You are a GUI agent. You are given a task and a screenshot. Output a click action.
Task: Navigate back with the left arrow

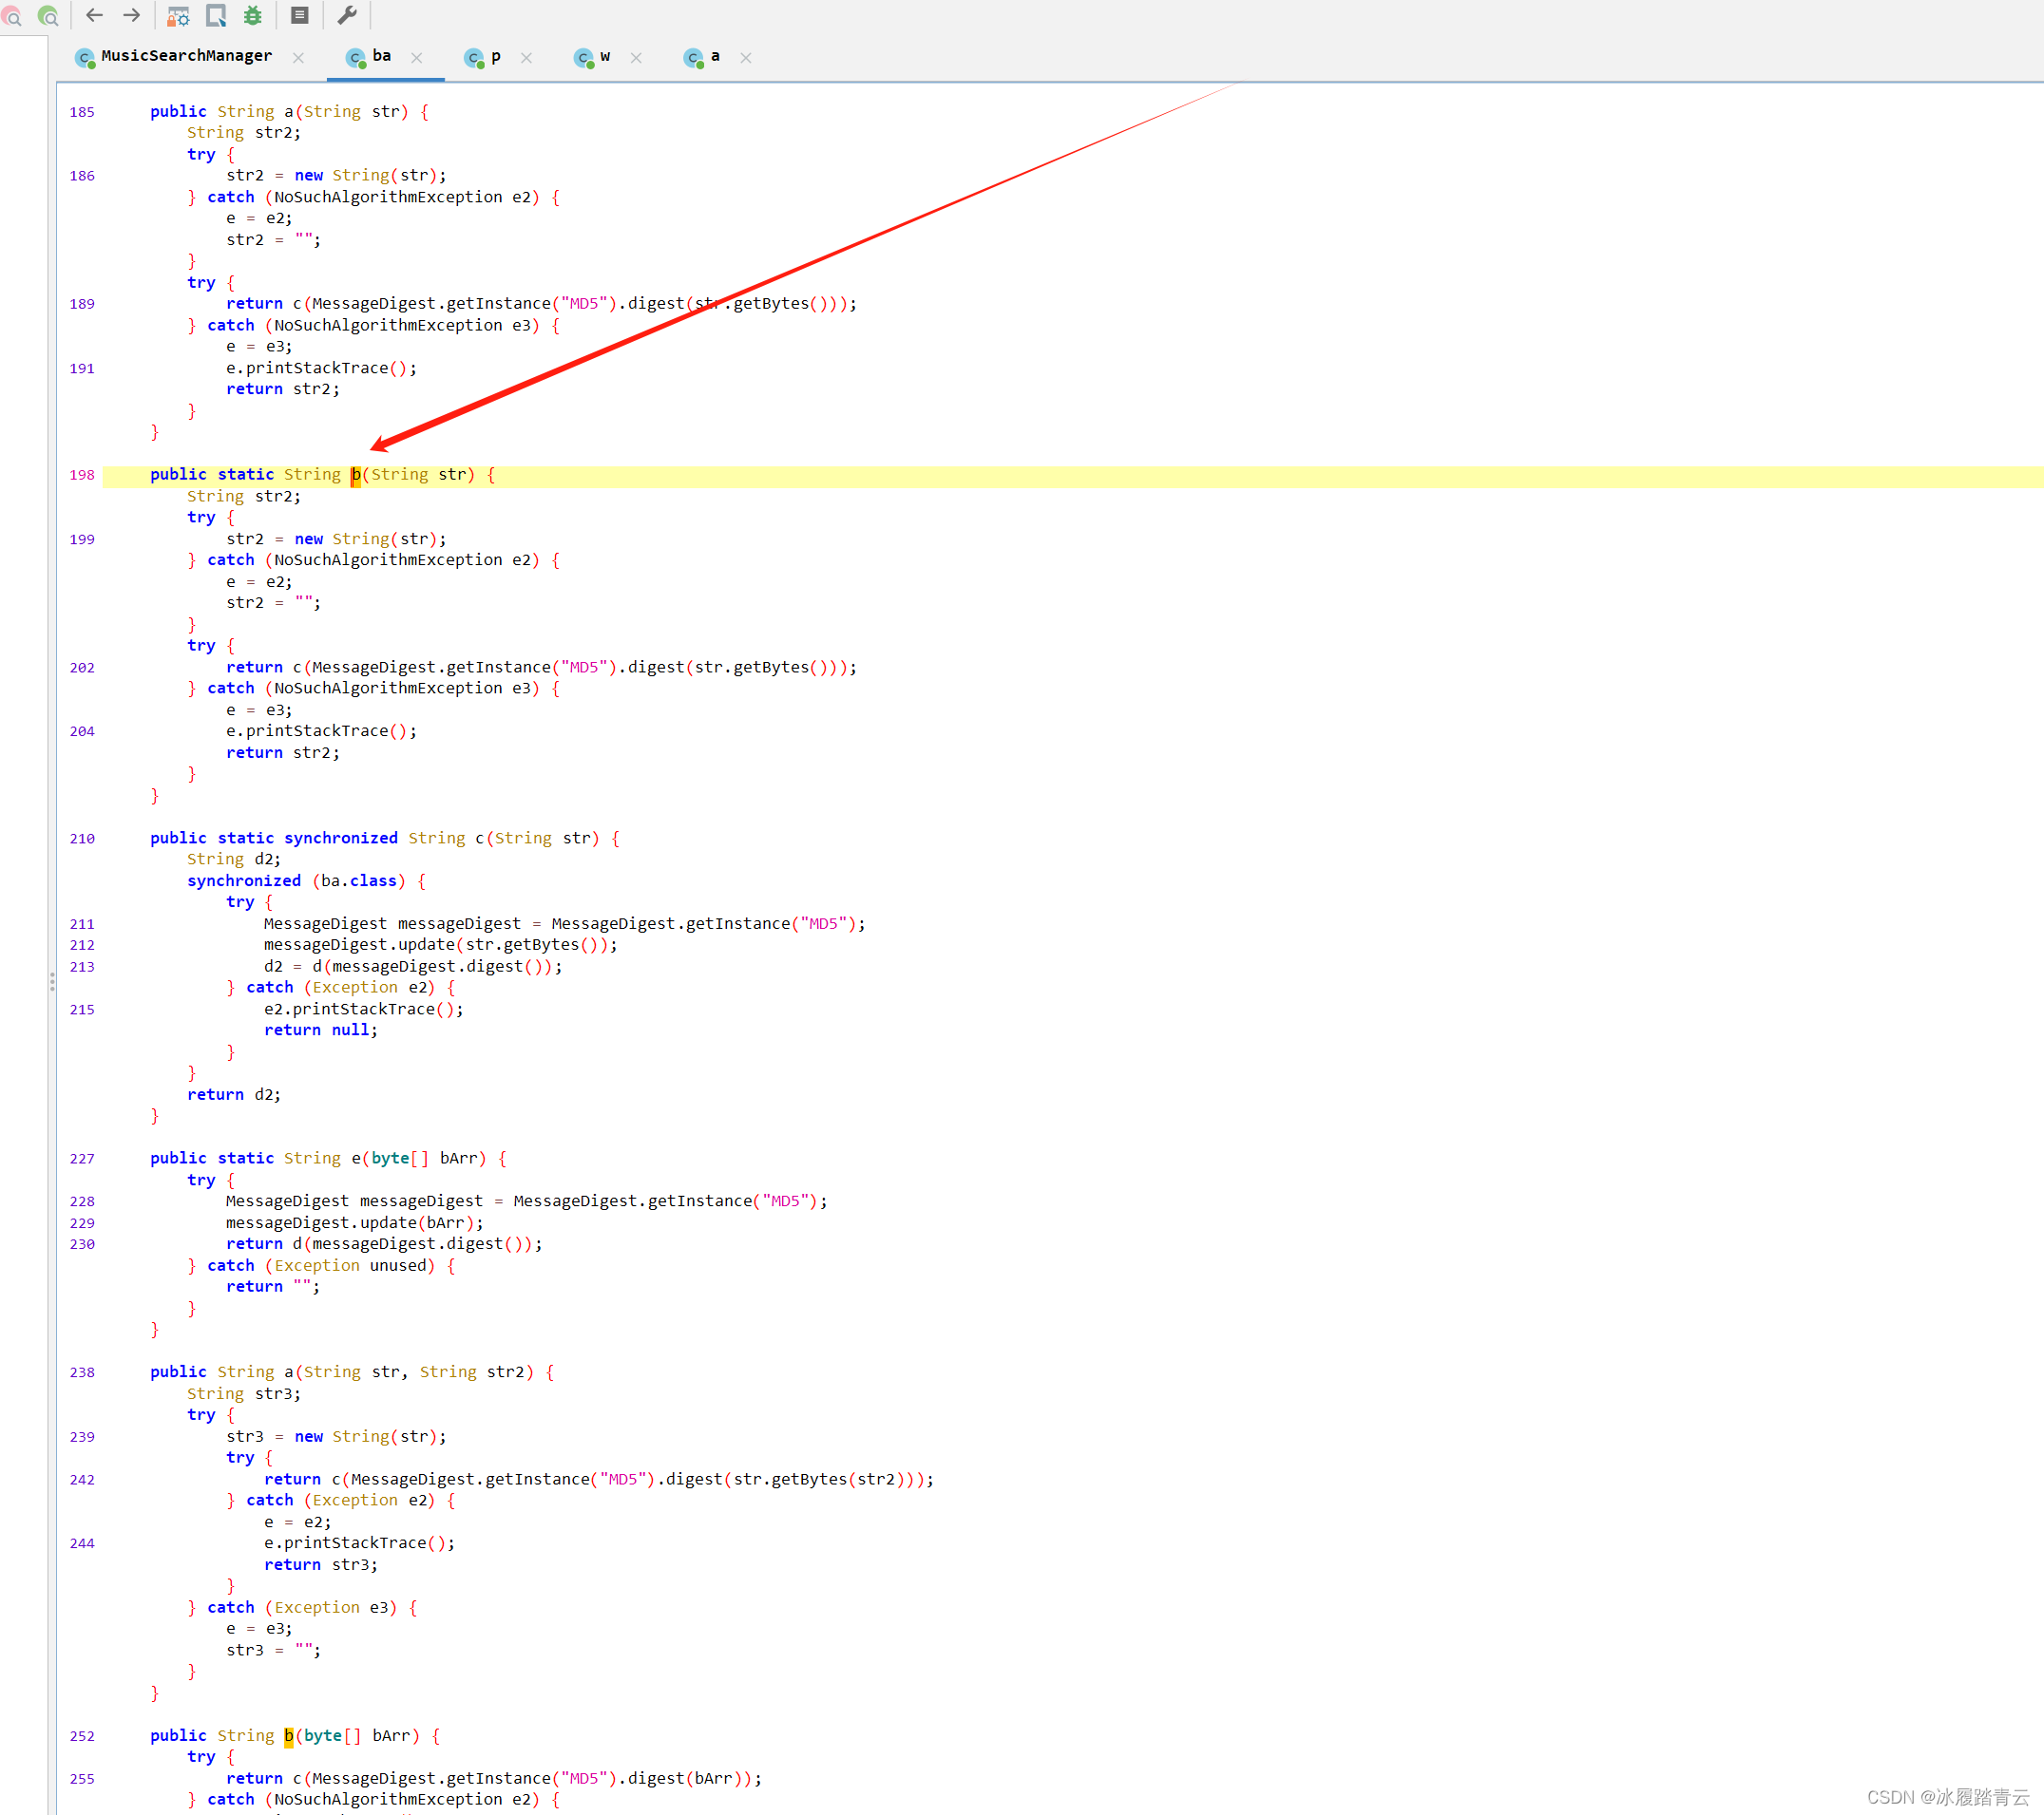95,15
